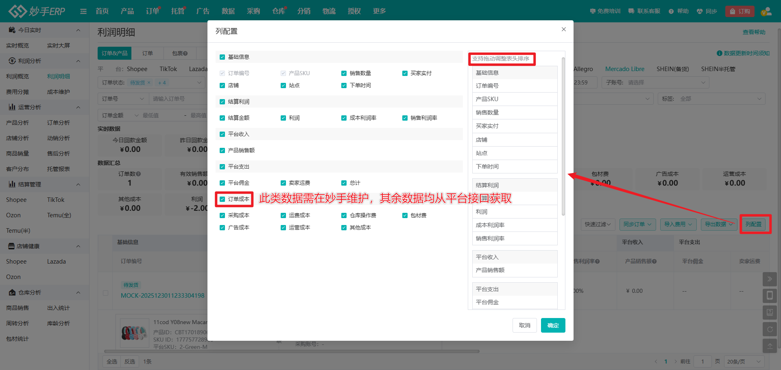Click the 订单数 help icon
The image size is (781, 370).
[138, 174]
